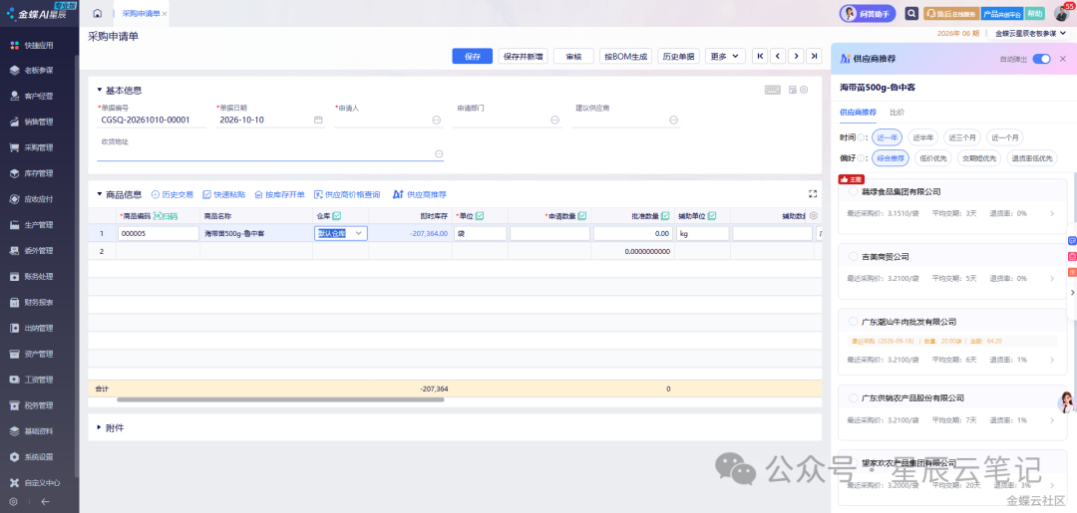Expand the 附件 section

pos(100,428)
